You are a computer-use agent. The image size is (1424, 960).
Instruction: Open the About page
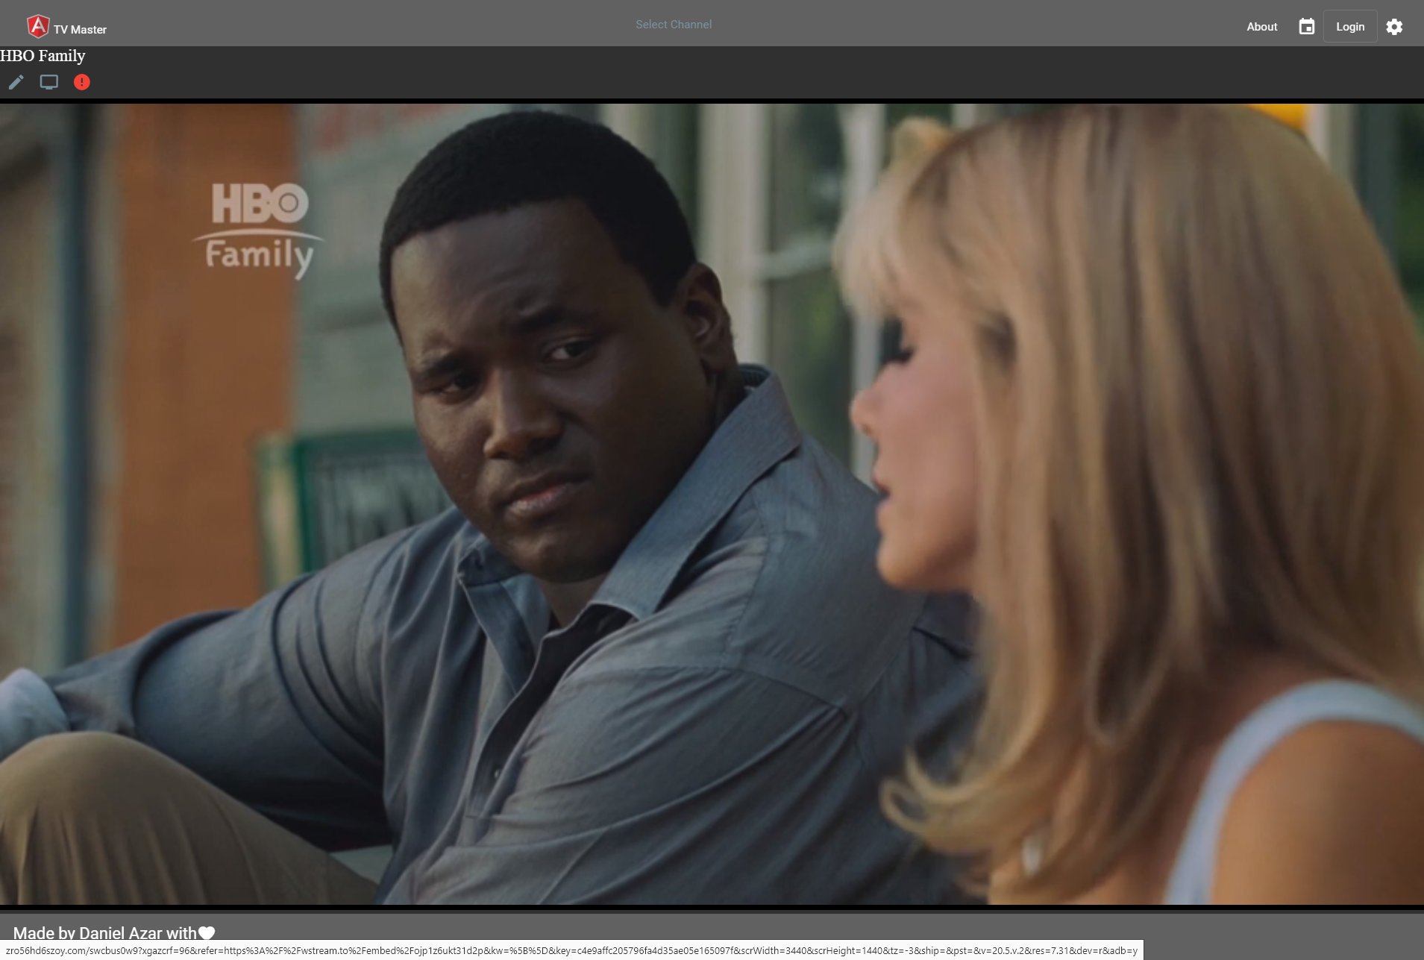click(1261, 27)
